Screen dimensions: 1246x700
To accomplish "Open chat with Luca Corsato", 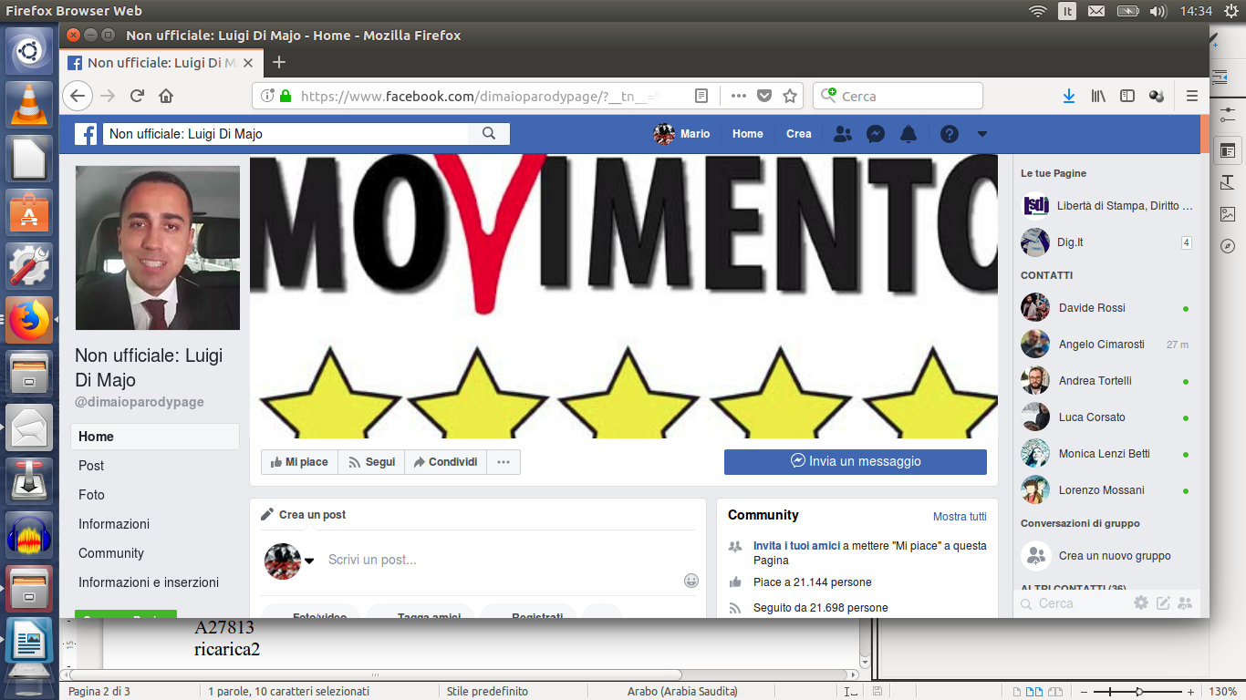I will point(1106,417).
